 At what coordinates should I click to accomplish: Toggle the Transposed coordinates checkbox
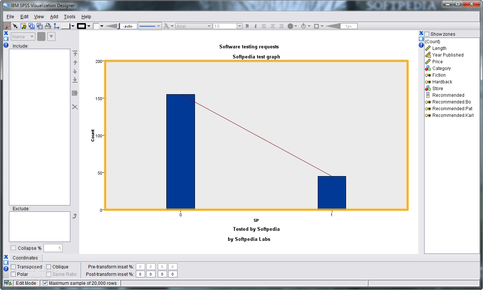[x=13, y=267]
